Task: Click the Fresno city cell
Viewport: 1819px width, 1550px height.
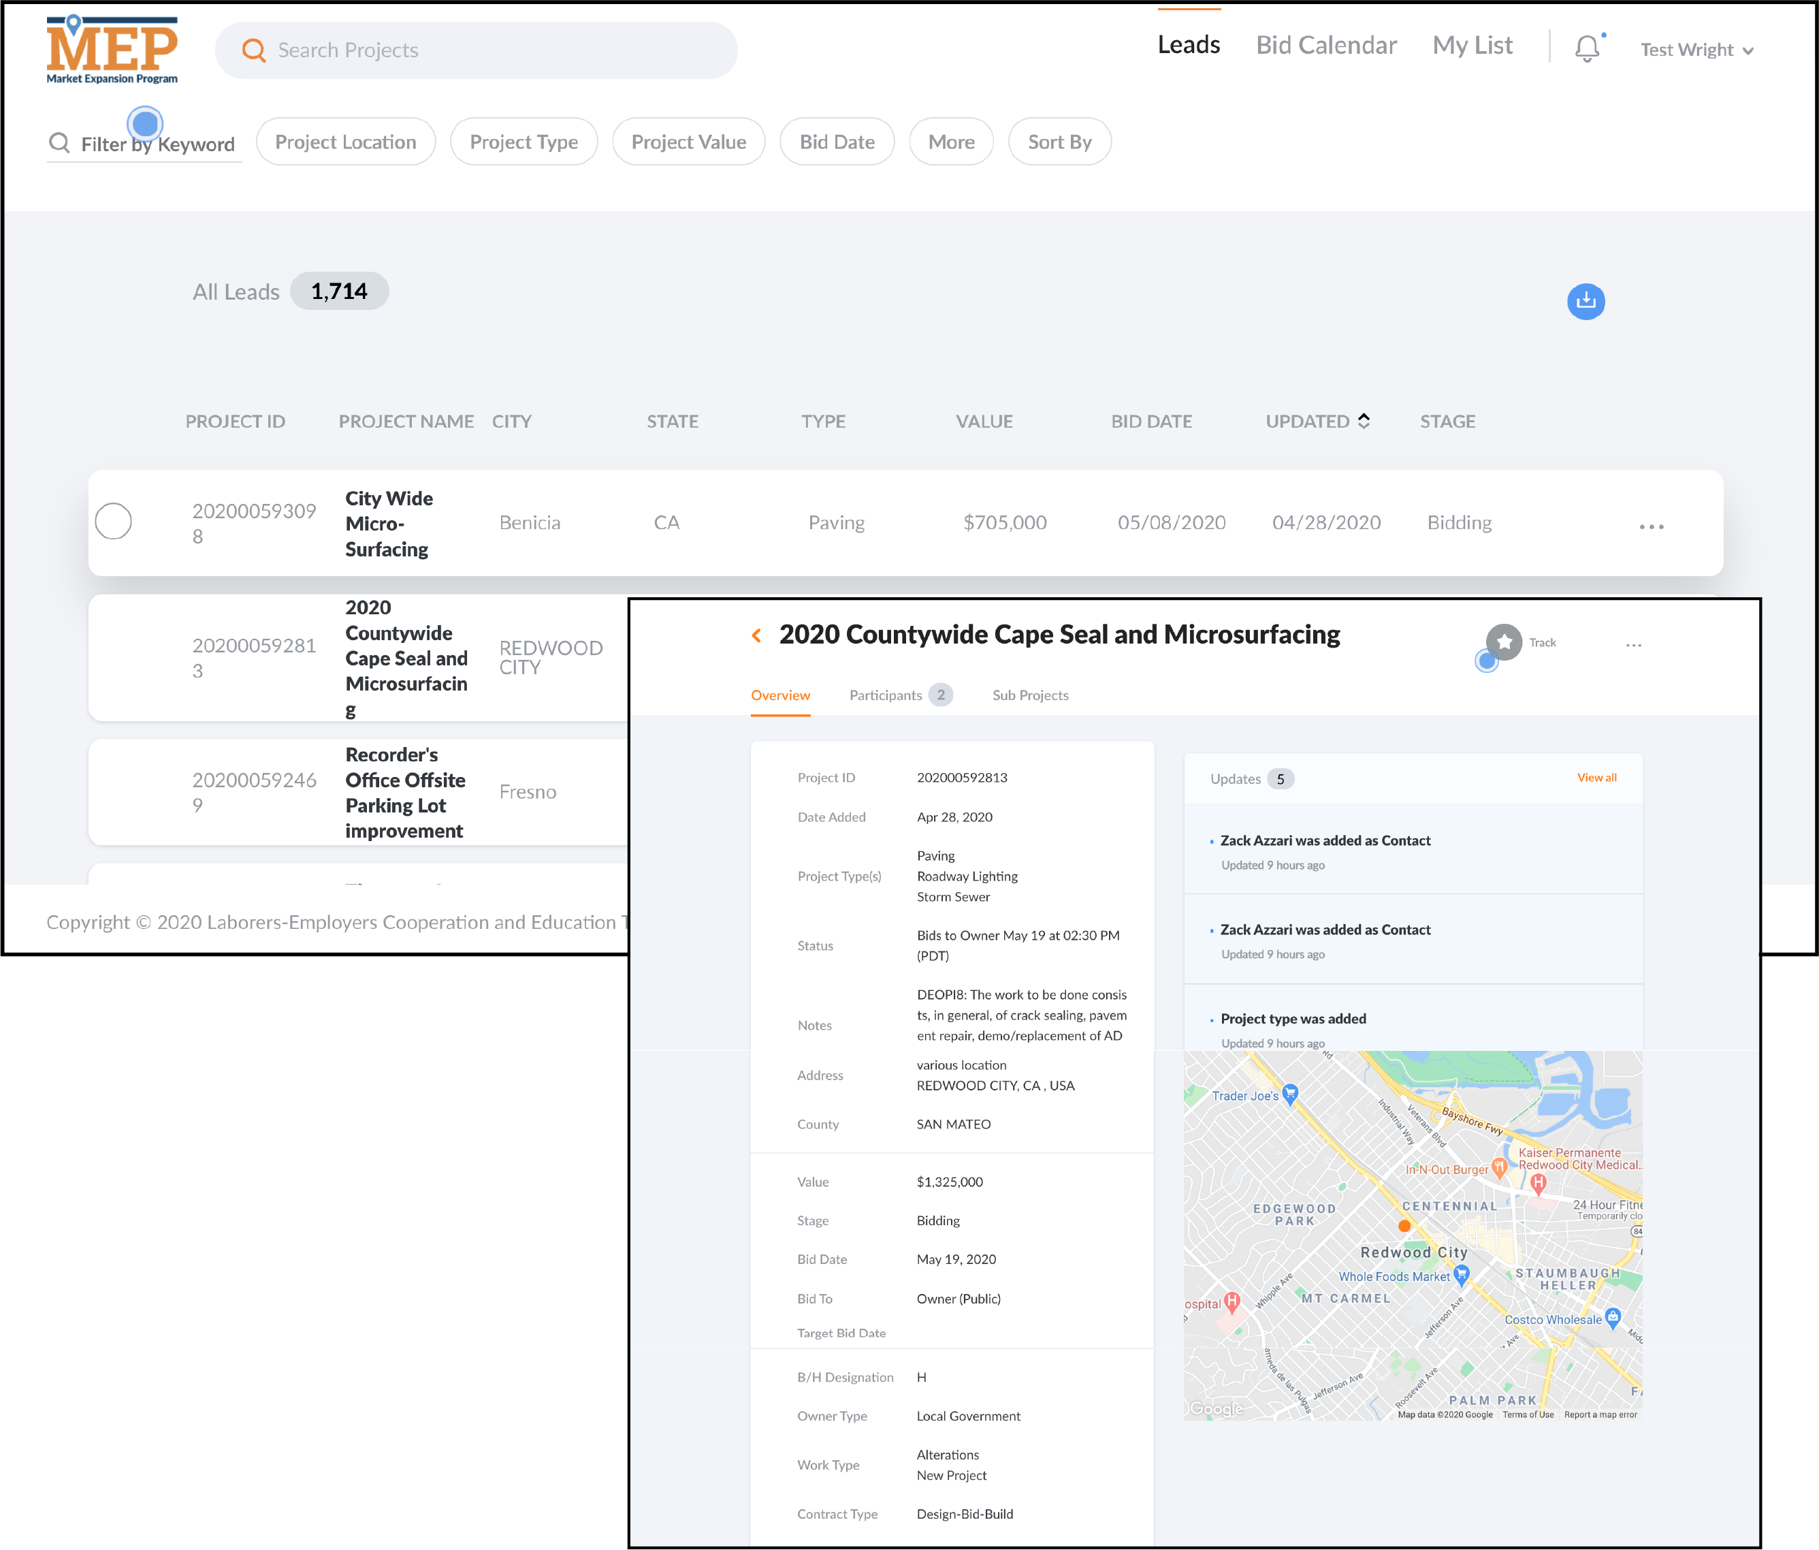Action: 528,792
